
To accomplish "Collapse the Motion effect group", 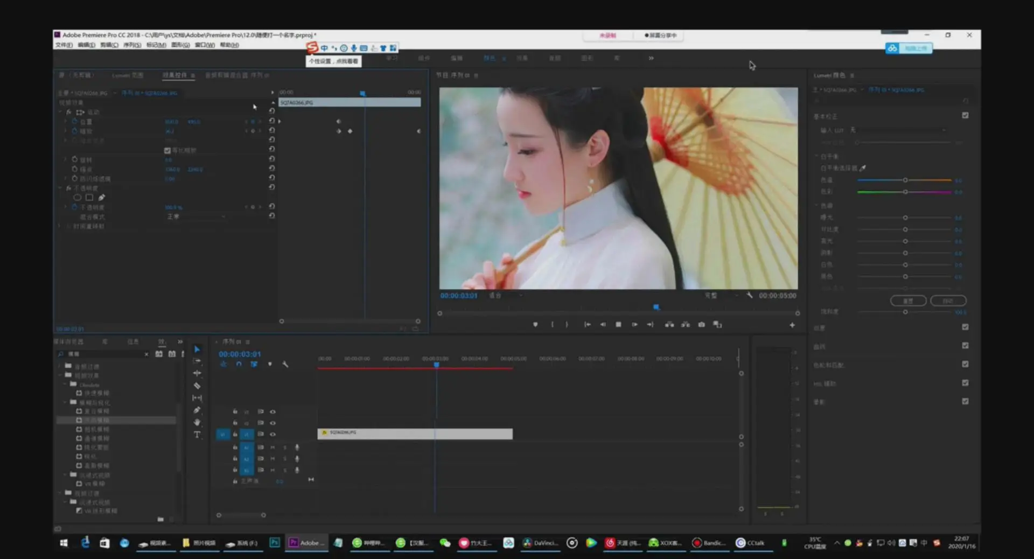I will tap(60, 112).
